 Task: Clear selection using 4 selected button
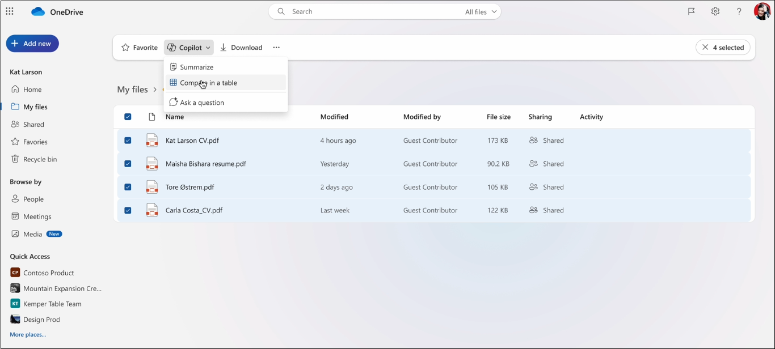pyautogui.click(x=723, y=48)
